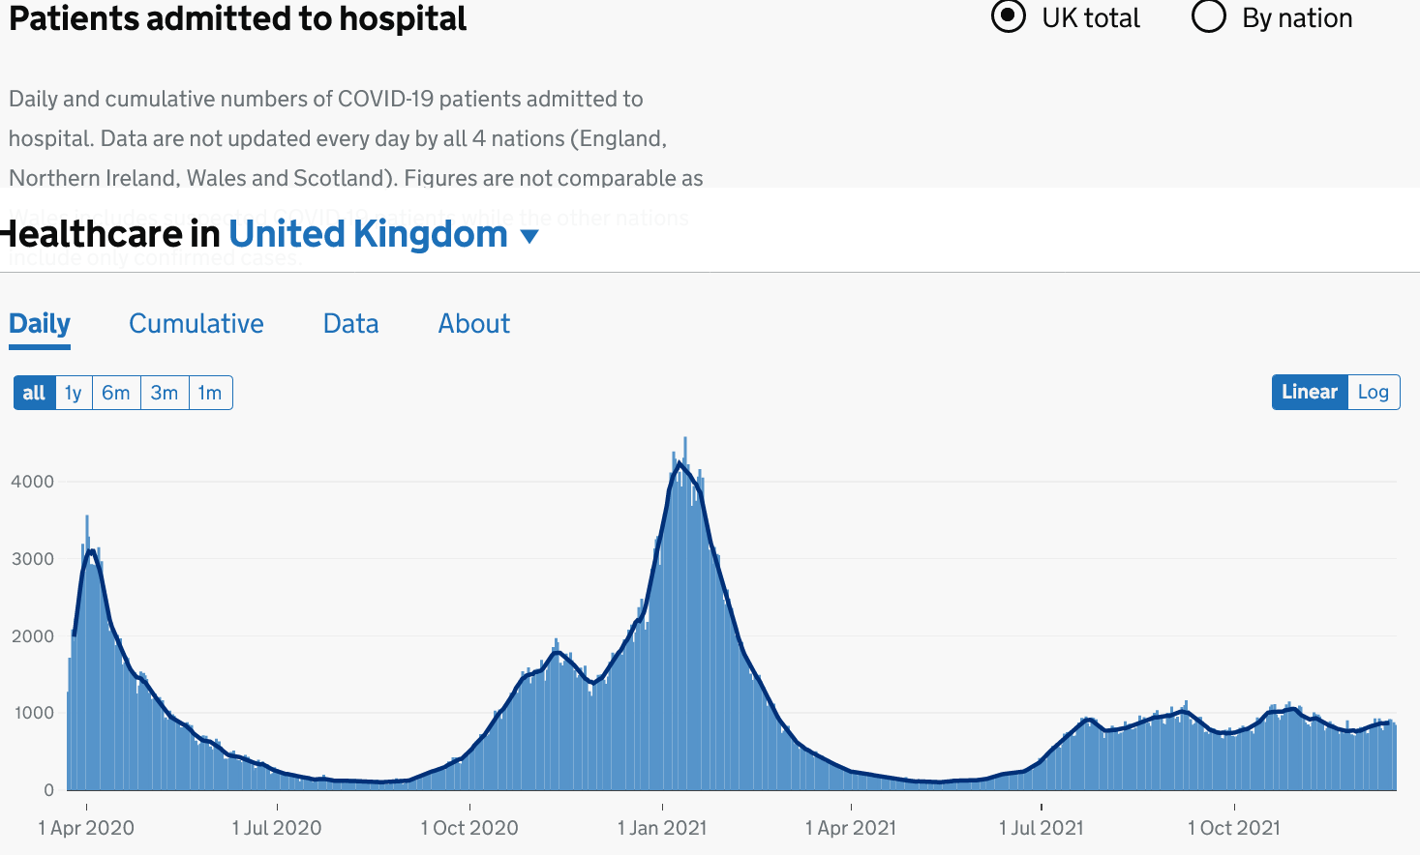Set chart range to 1m
The width and height of the screenshot is (1420, 855).
210,393
